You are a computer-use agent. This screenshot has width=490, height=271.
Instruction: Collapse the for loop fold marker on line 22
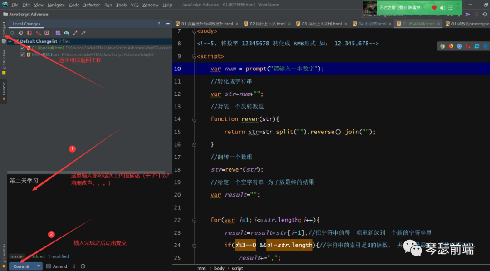click(x=194, y=220)
